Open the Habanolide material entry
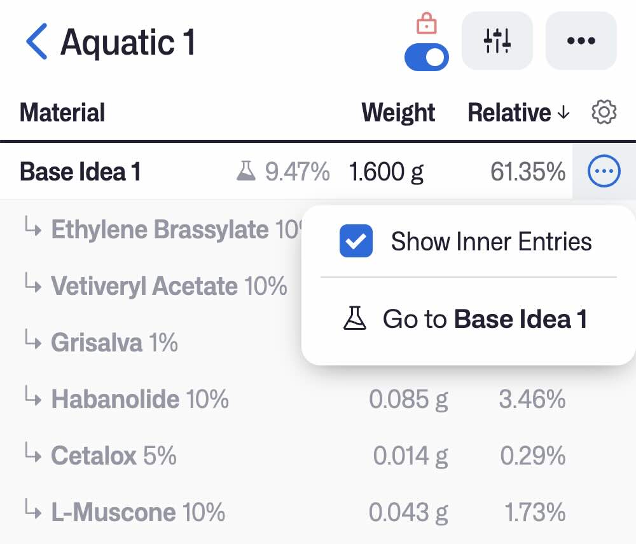This screenshot has height=544, width=636. [x=114, y=399]
